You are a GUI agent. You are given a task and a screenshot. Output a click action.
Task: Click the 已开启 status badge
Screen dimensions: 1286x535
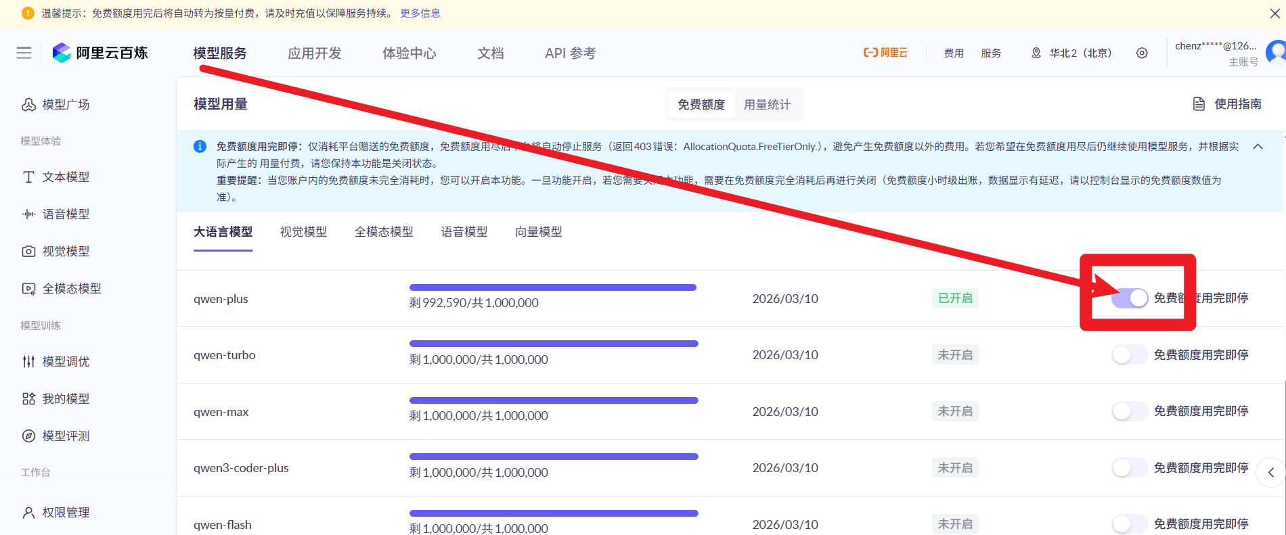coord(955,298)
